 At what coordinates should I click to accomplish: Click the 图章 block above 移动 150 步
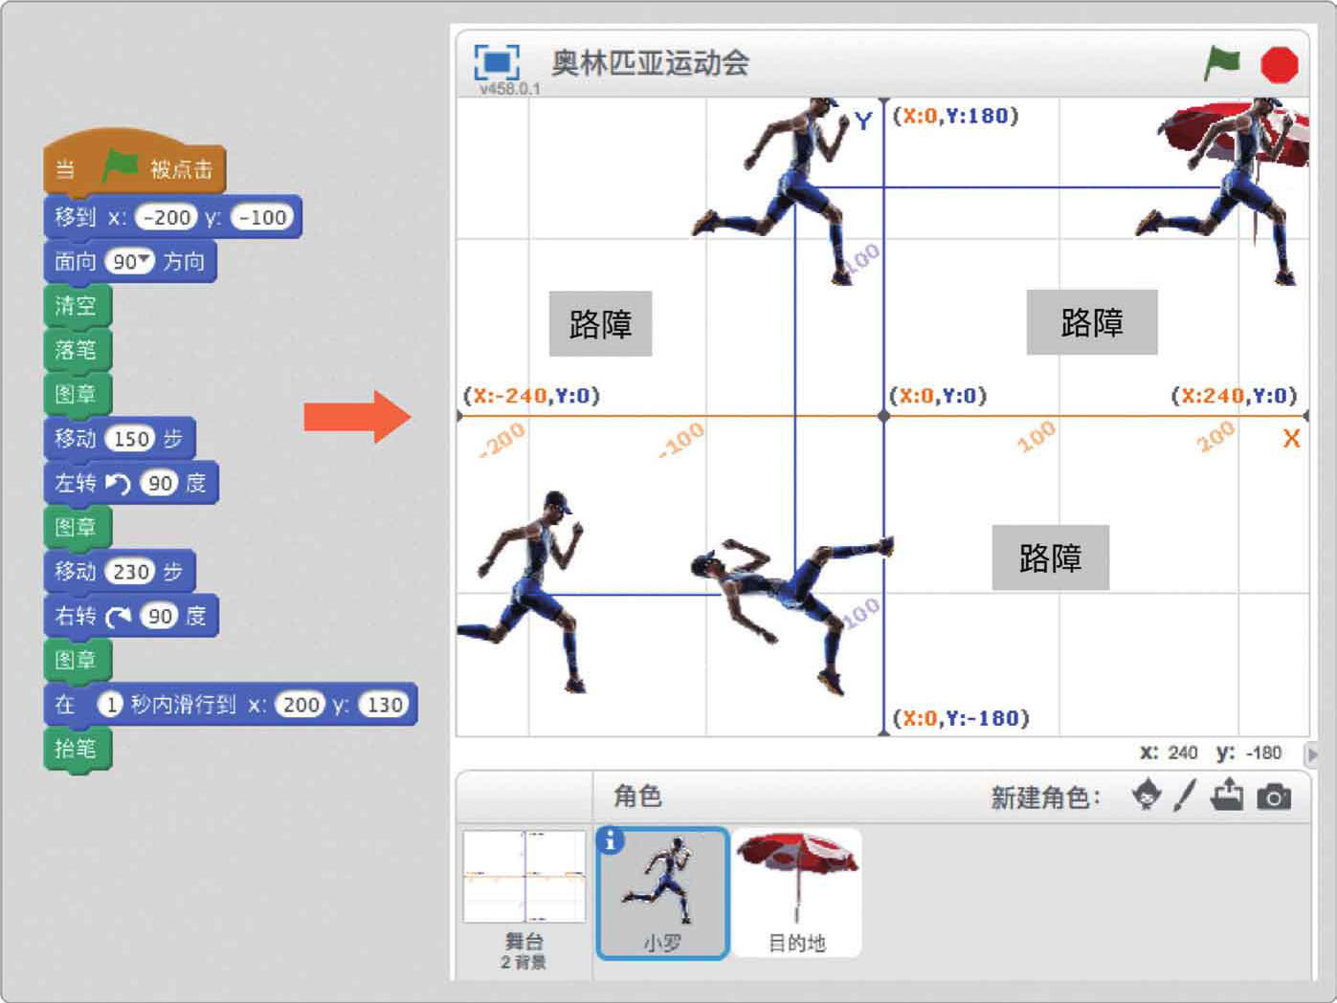point(78,394)
